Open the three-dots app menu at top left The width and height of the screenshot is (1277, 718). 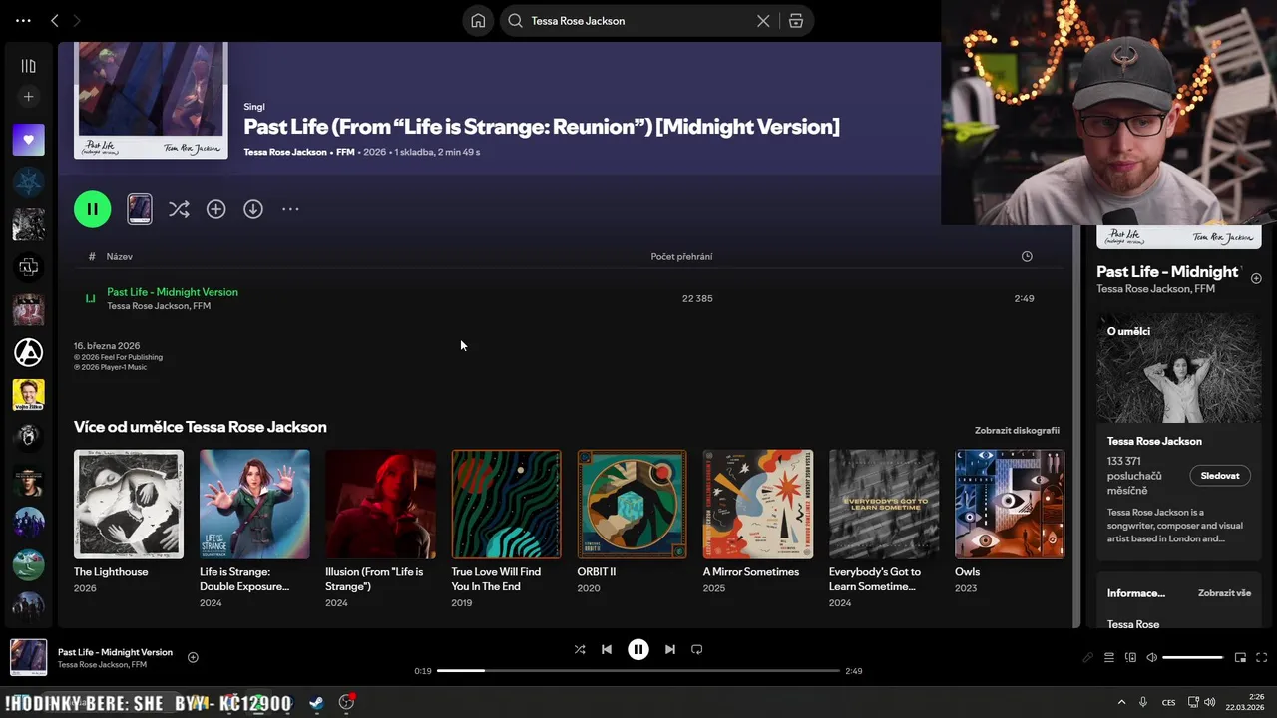point(23,20)
